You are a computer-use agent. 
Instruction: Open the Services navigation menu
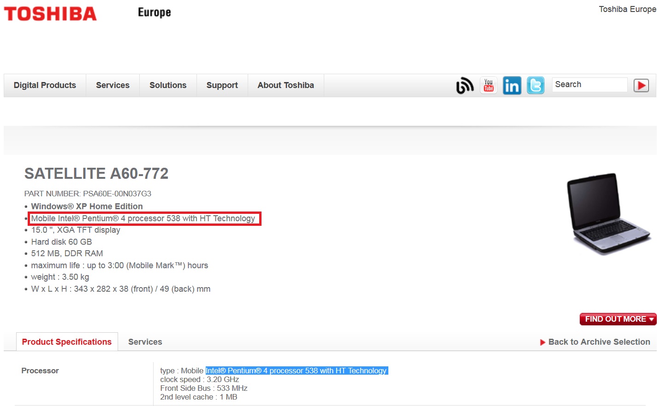113,85
